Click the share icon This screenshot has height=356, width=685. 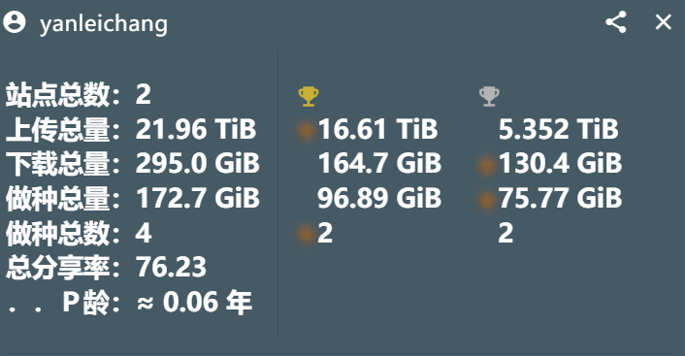click(x=616, y=22)
